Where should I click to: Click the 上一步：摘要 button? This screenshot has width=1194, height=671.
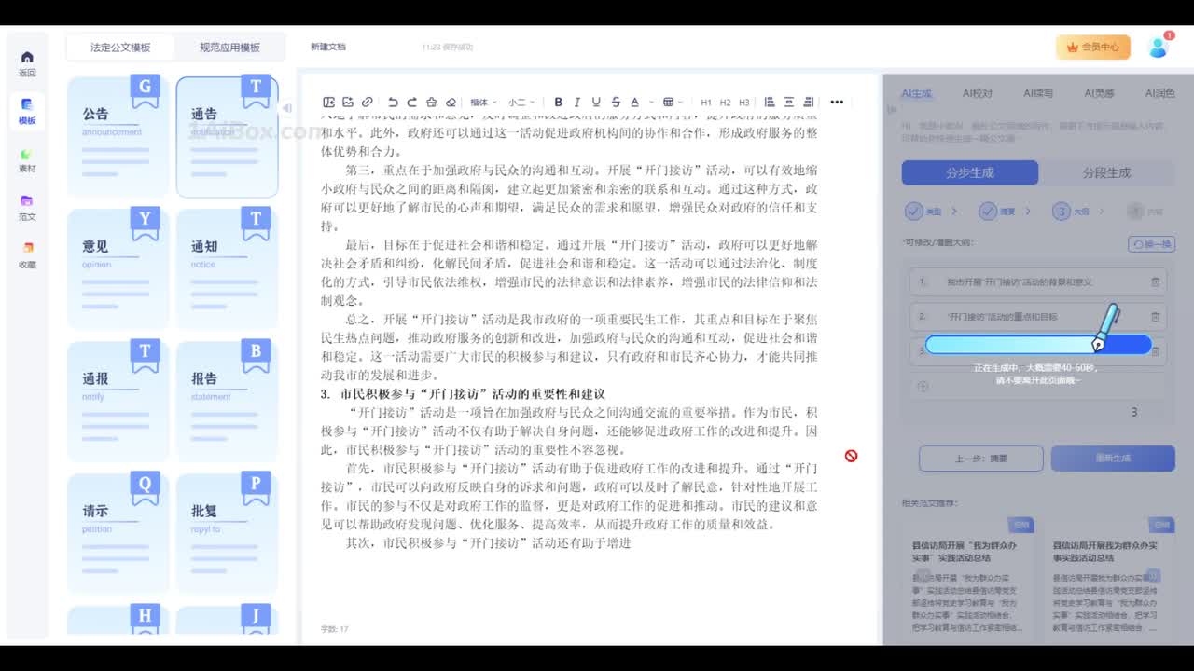(979, 459)
